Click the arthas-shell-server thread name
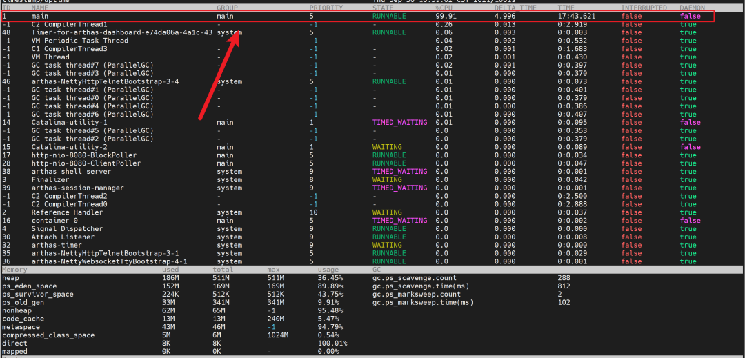The image size is (745, 358). (x=71, y=171)
